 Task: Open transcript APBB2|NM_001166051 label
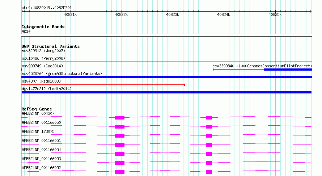[x=41, y=141]
